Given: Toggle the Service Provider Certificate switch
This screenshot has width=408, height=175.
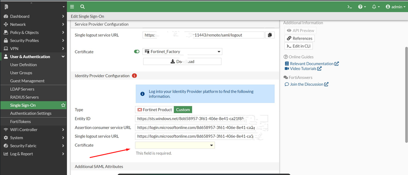Looking at the screenshot, I should 137,52.
